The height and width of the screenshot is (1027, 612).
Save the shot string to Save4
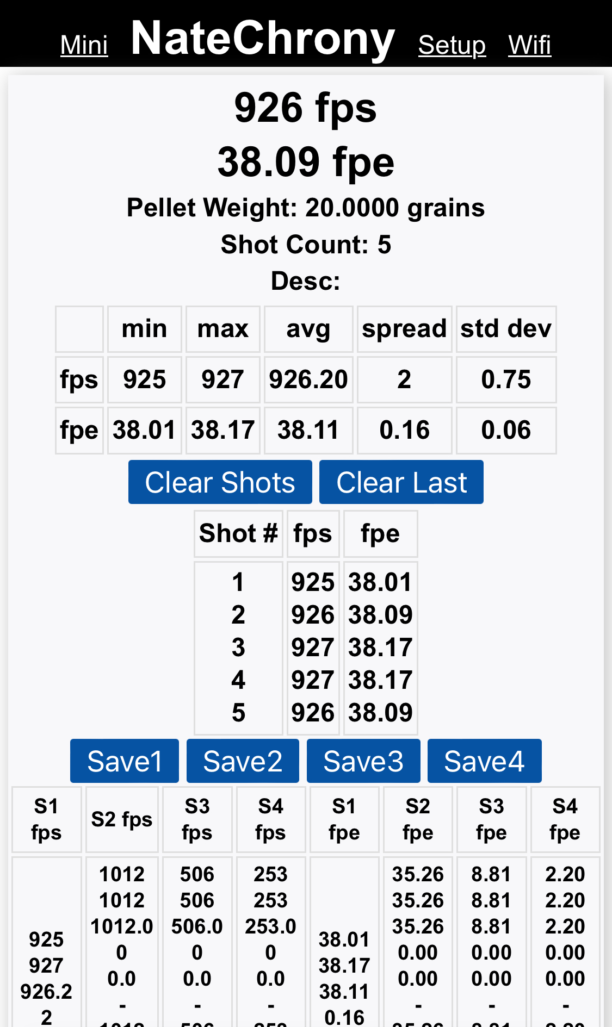(x=485, y=761)
